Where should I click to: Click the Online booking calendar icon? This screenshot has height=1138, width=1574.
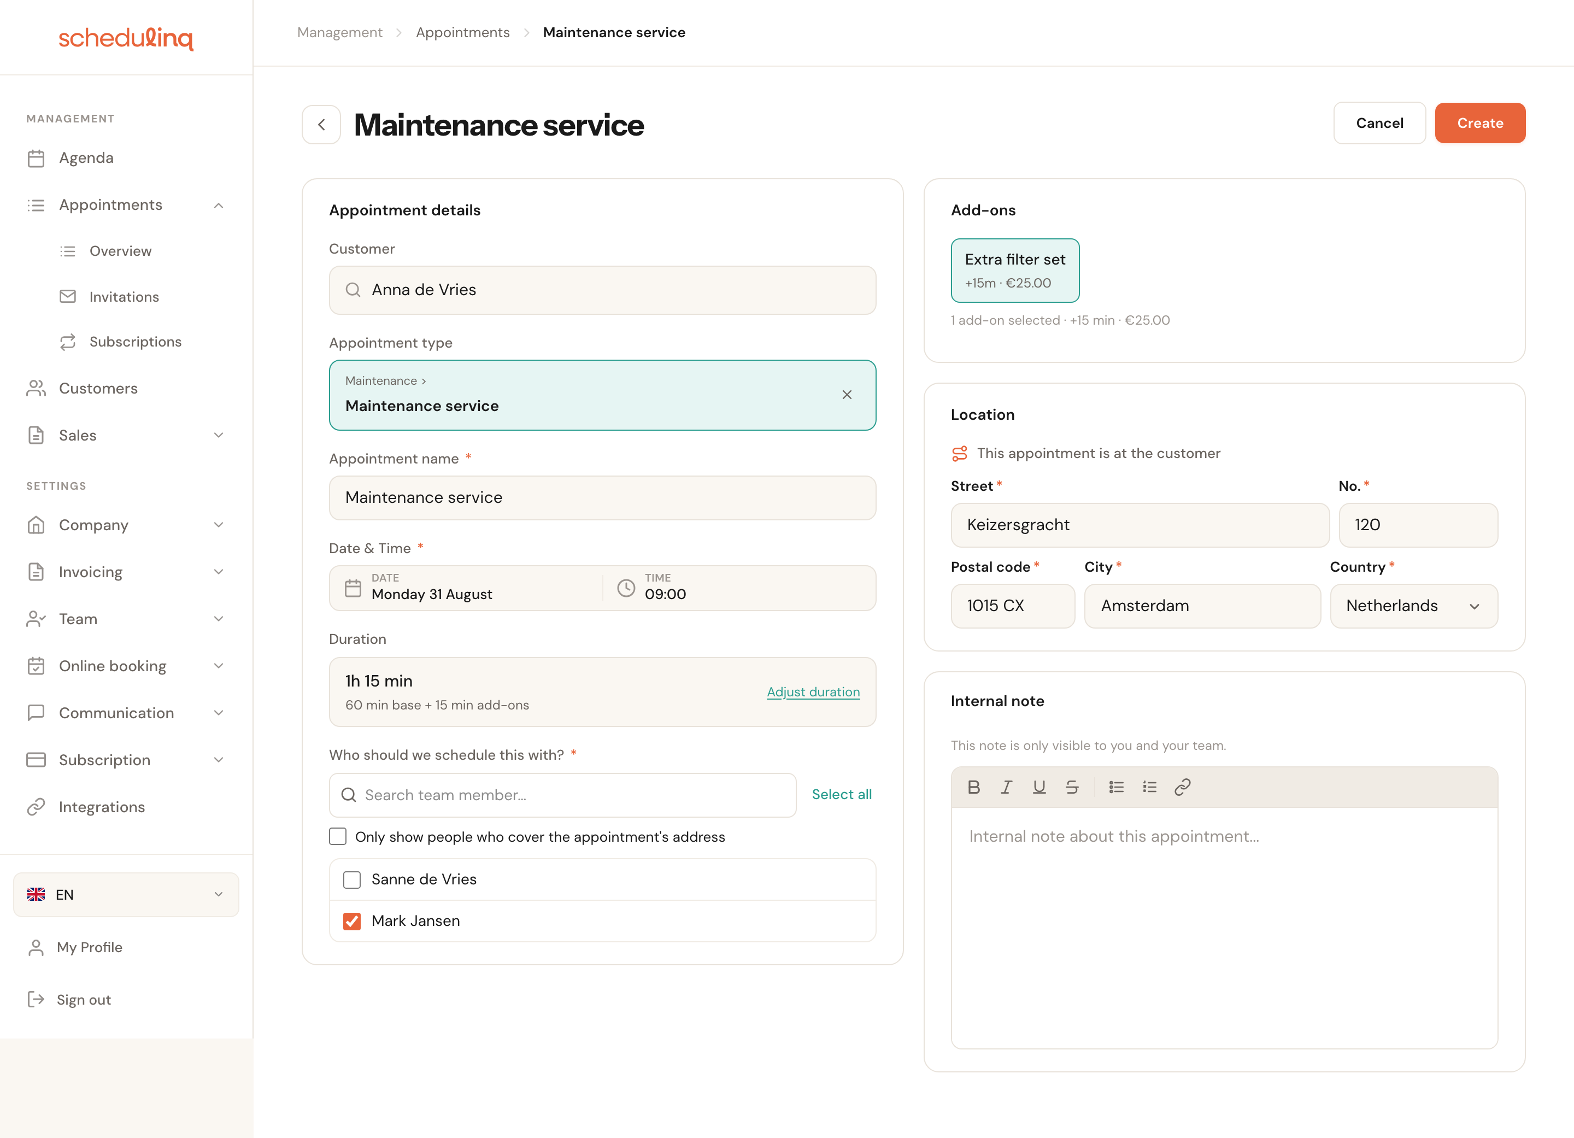[36, 666]
